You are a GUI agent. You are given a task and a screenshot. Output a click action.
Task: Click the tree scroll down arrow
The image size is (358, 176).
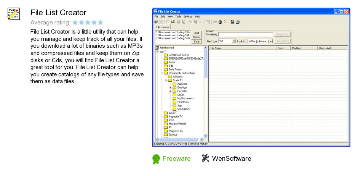205,136
